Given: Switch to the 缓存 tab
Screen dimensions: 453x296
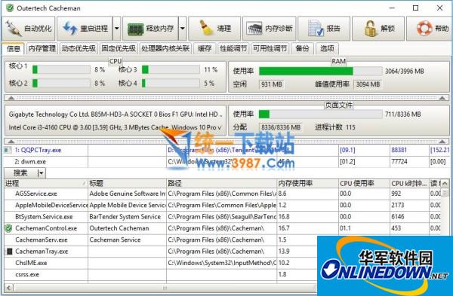Looking at the screenshot, I should point(205,48).
